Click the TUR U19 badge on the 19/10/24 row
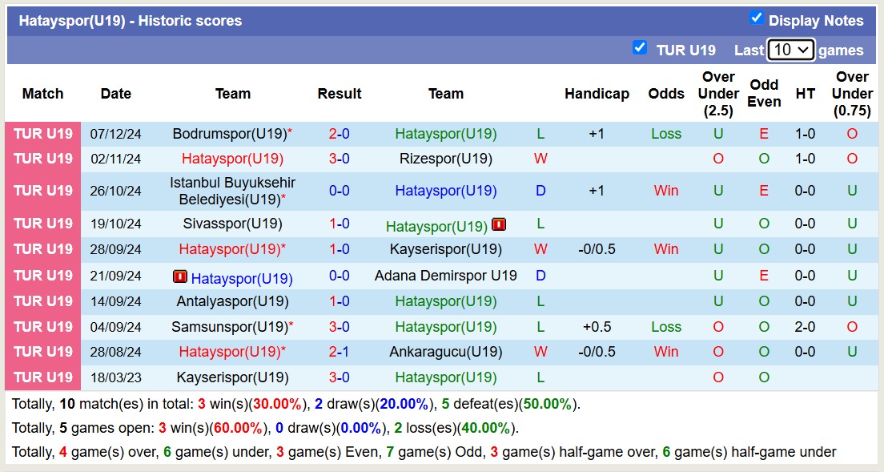 (x=42, y=223)
